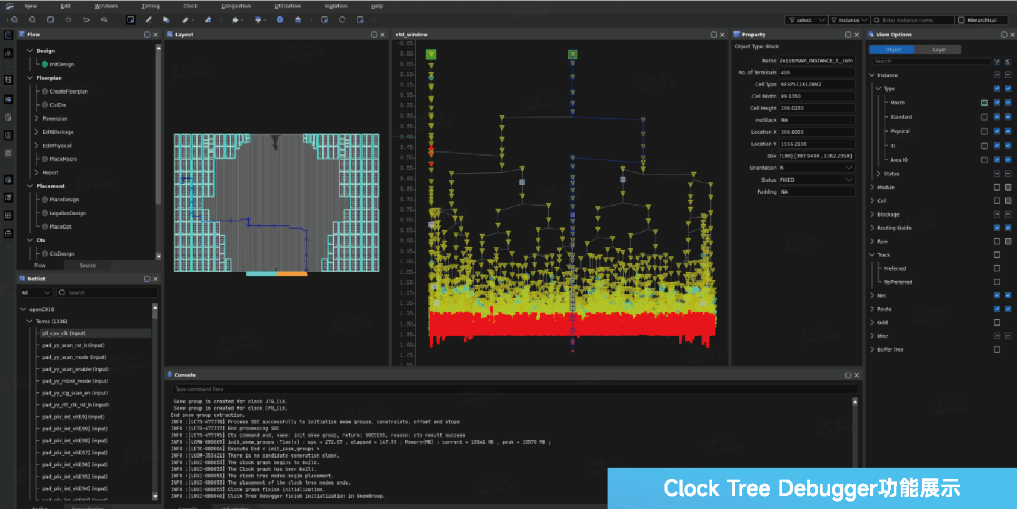1017x509 pixels.
Task: Click the Macro pattern icon in View Options
Action: 984,103
